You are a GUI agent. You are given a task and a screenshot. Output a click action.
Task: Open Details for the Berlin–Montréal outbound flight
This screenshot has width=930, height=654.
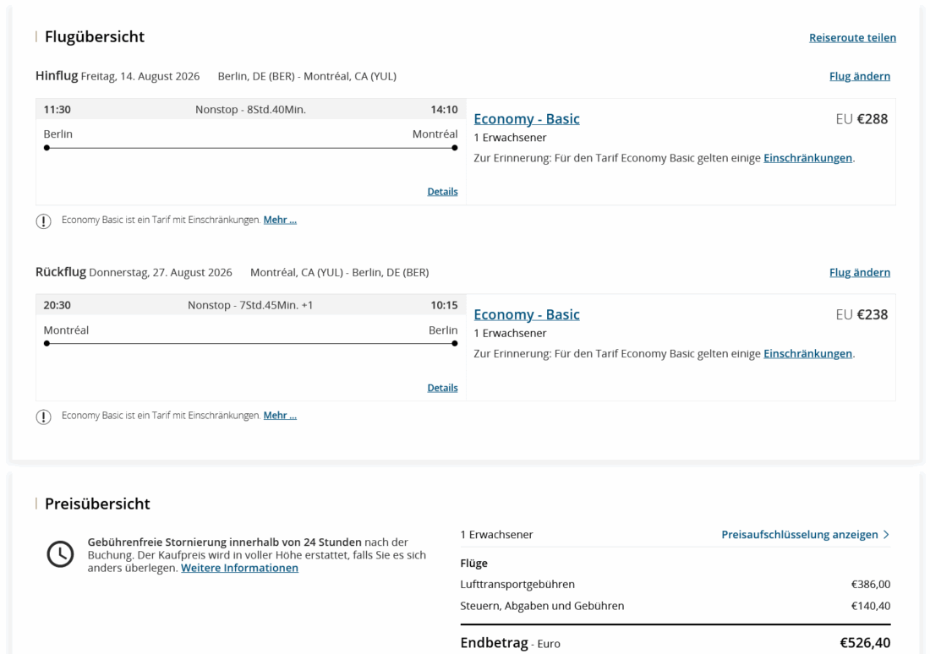click(442, 192)
